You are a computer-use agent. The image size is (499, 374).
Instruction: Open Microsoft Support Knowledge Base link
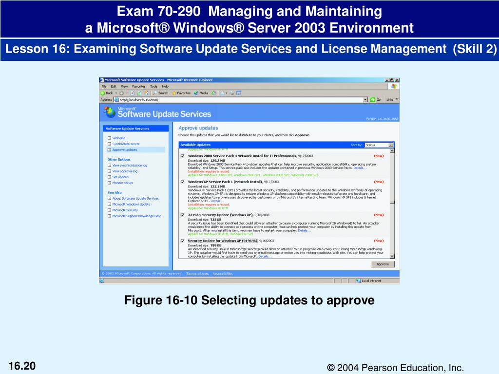pos(137,216)
